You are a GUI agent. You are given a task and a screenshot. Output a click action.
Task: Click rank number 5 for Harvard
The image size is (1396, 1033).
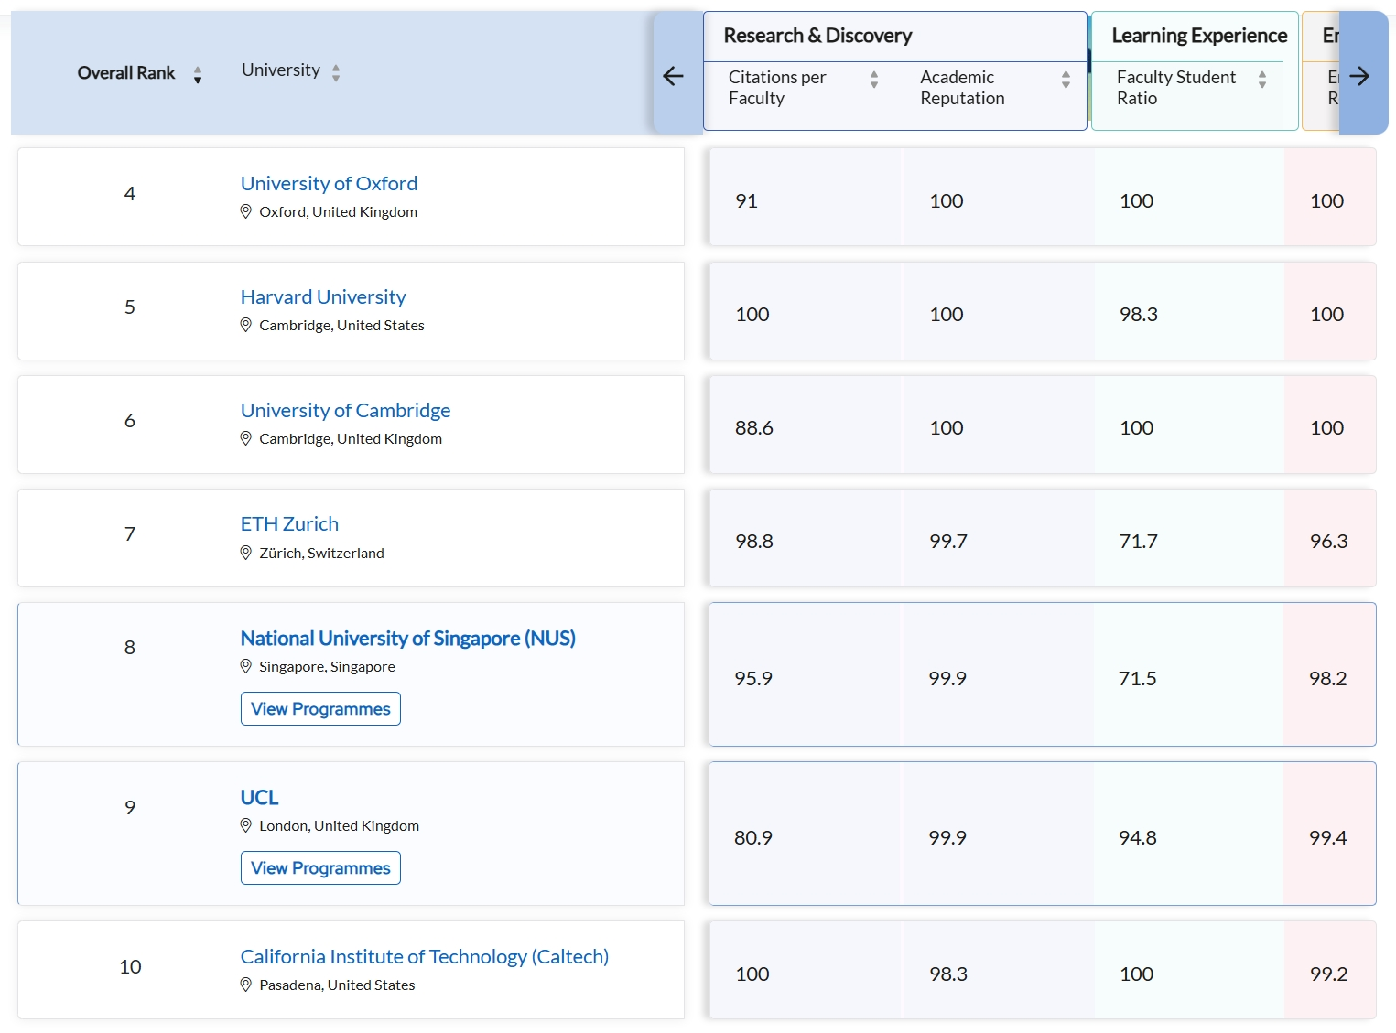[130, 307]
